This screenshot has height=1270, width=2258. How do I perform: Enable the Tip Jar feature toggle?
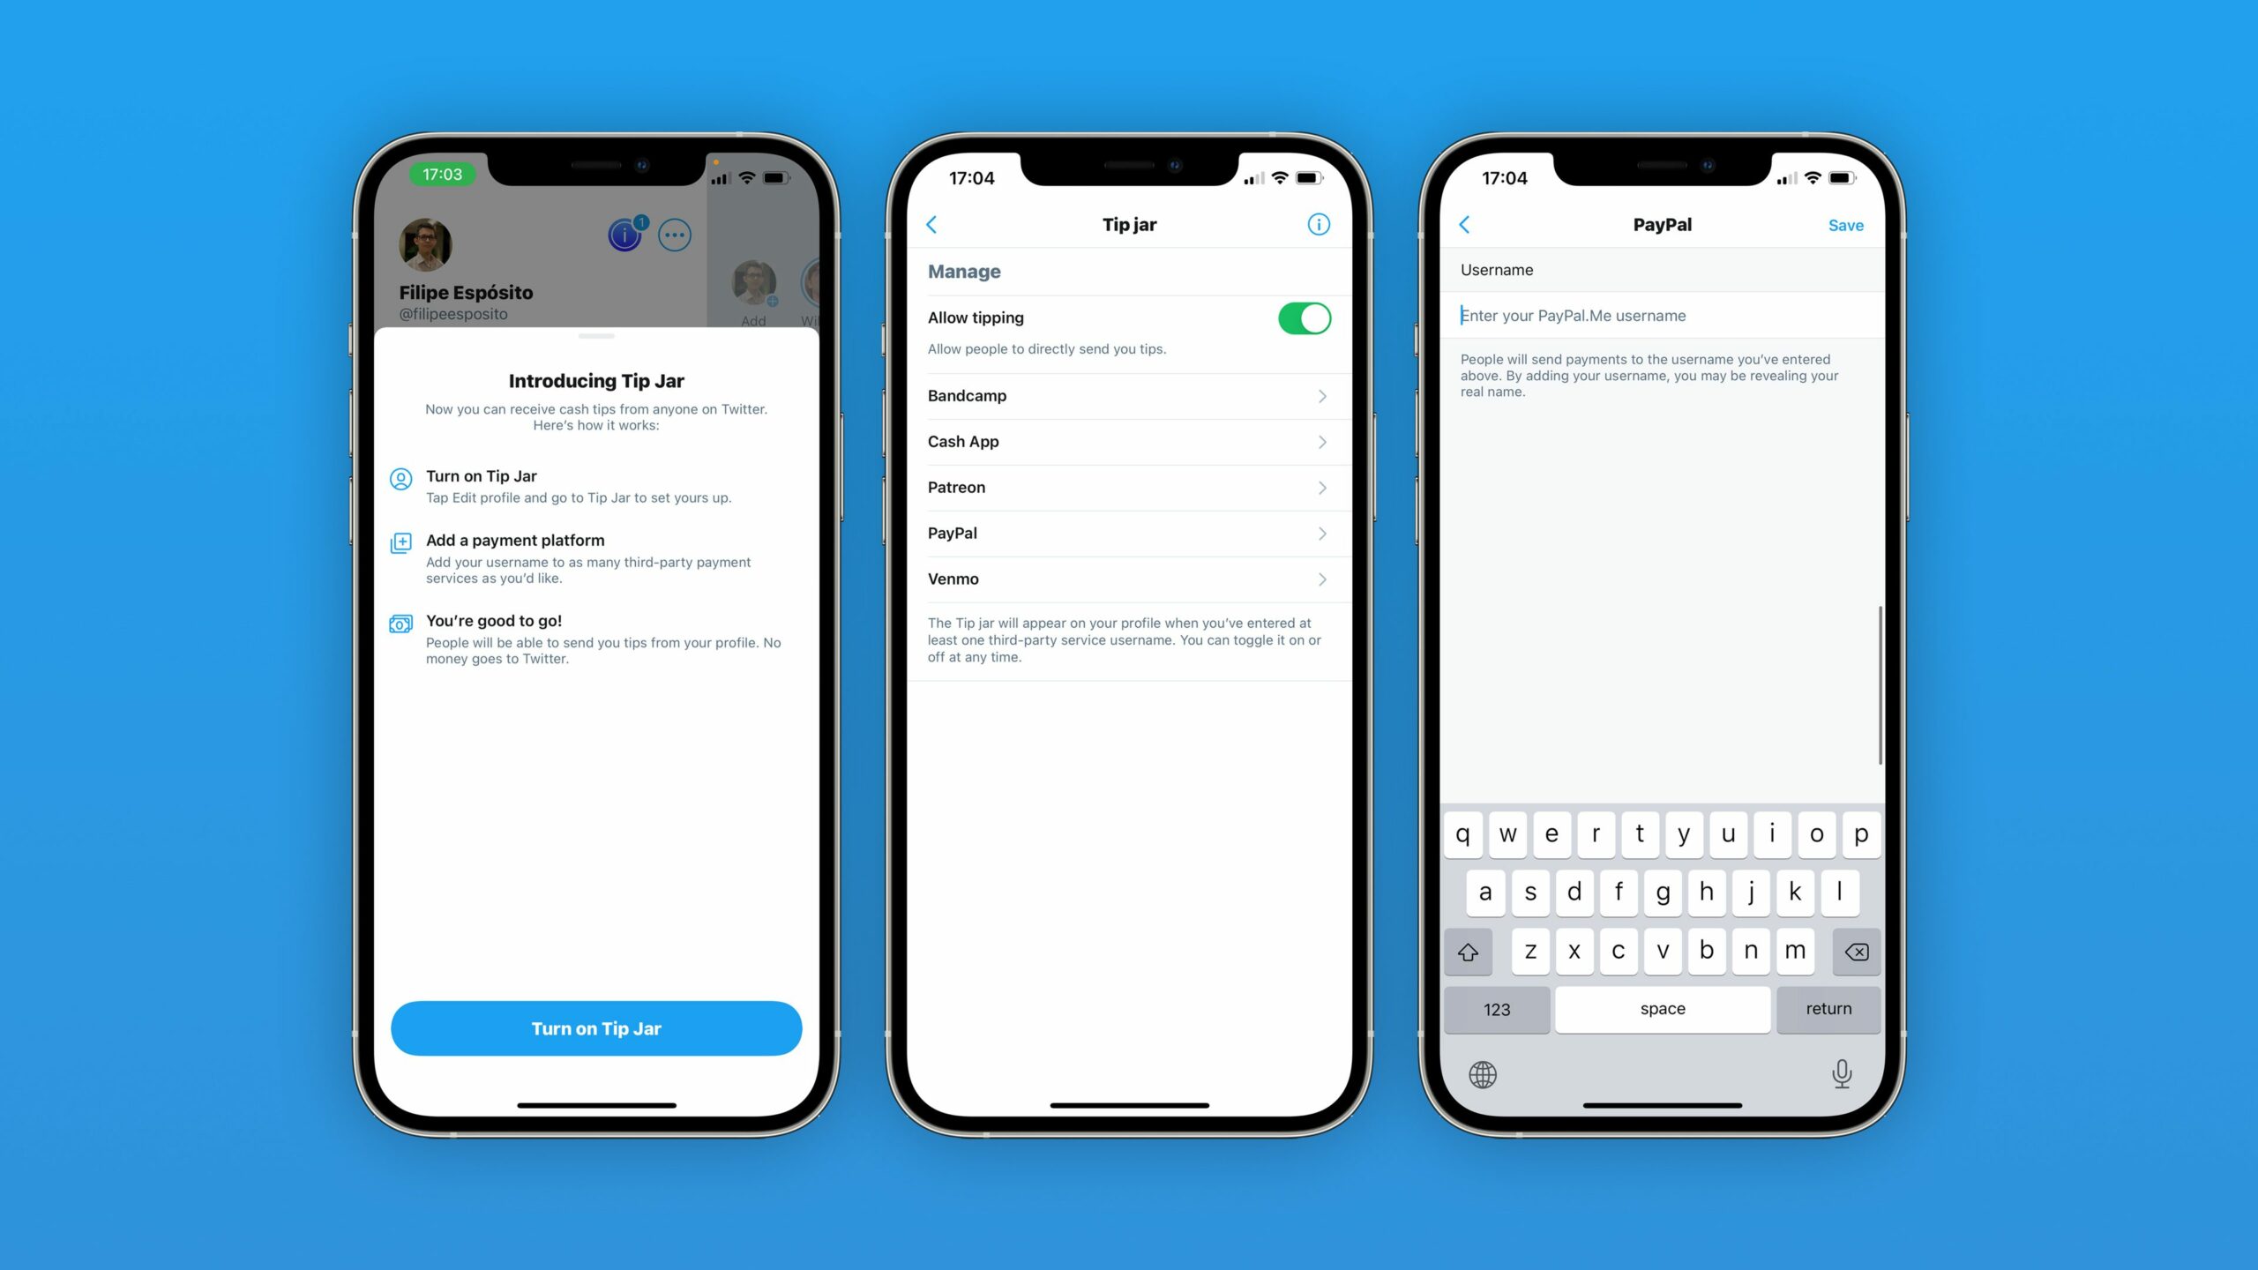coord(1303,317)
